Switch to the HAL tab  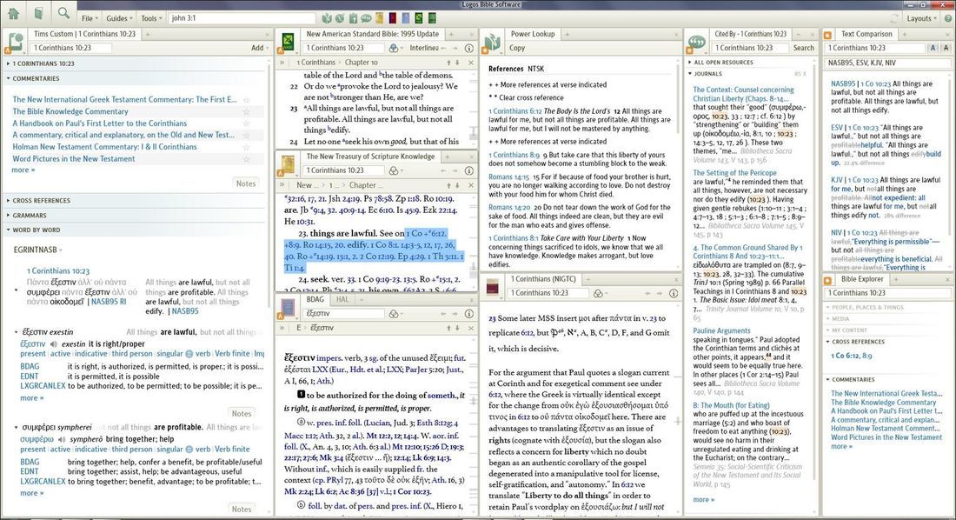pos(342,299)
